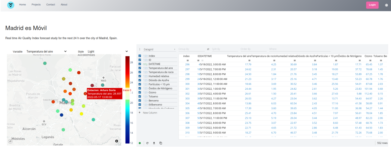
Task: Open the About menu item
Action: click(x=64, y=4)
